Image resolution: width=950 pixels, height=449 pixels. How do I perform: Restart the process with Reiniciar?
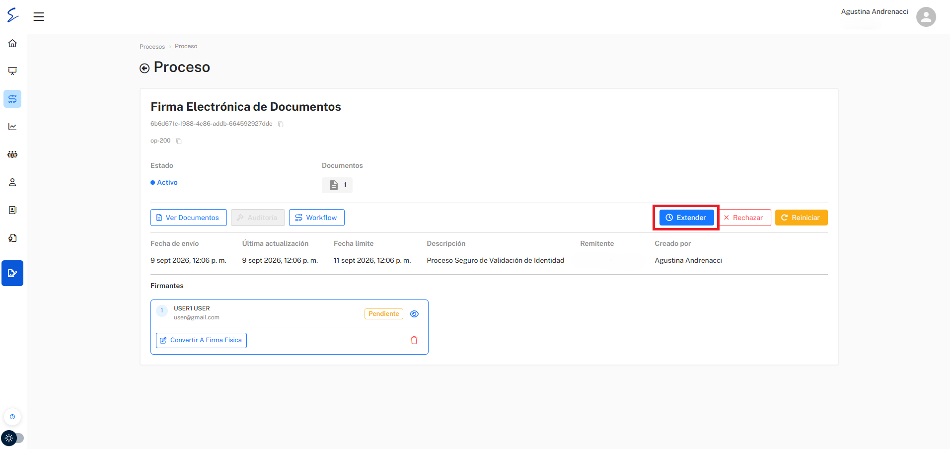(x=801, y=218)
